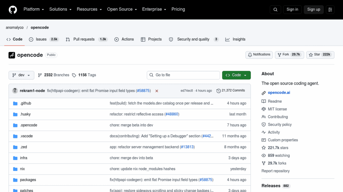This screenshot has height=192, width=343.
Task: Click rekram1-node's avatar image
Action: (15, 91)
